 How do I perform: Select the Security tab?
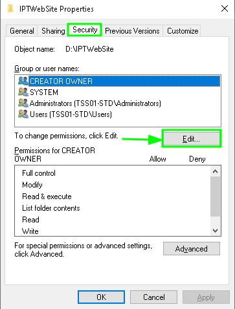click(x=85, y=30)
